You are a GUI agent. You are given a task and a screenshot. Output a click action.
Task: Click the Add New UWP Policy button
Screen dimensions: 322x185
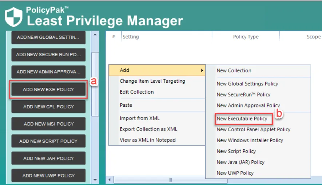pos(48,176)
